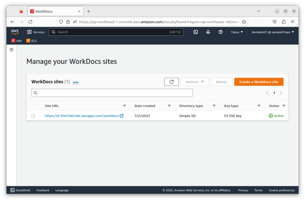This screenshot has height=201, width=305.
Task: Open the left sidebar hamburger menu
Action: 11,50
